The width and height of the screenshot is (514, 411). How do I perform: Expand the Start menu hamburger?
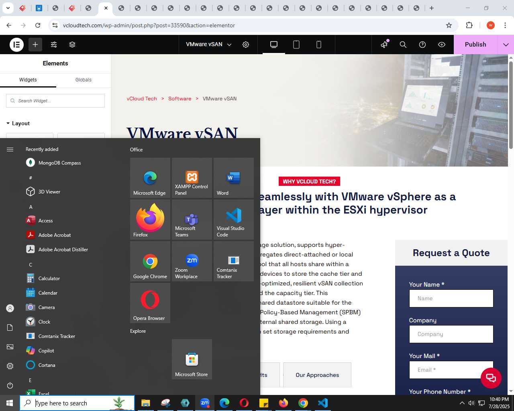10,149
